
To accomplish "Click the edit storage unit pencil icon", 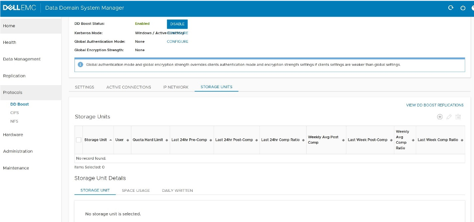I will [449, 117].
